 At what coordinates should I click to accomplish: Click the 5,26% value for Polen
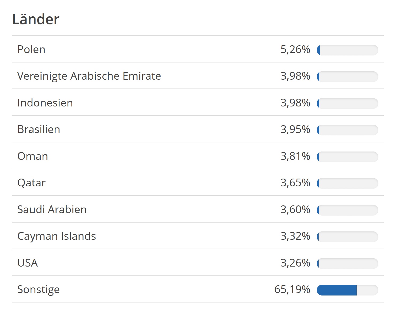click(295, 50)
